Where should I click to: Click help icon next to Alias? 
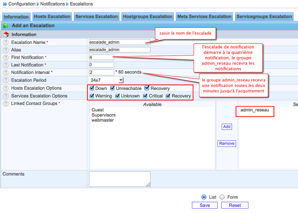(6, 50)
